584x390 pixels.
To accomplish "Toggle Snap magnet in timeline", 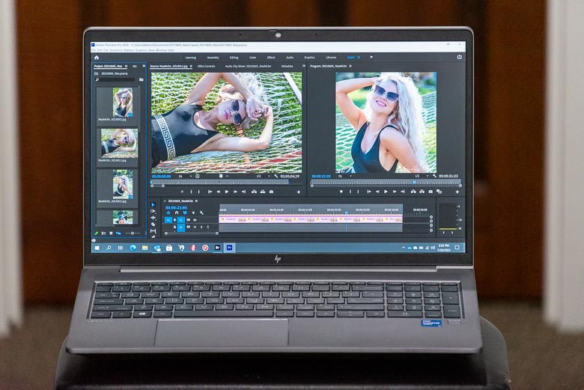I will 177,213.
